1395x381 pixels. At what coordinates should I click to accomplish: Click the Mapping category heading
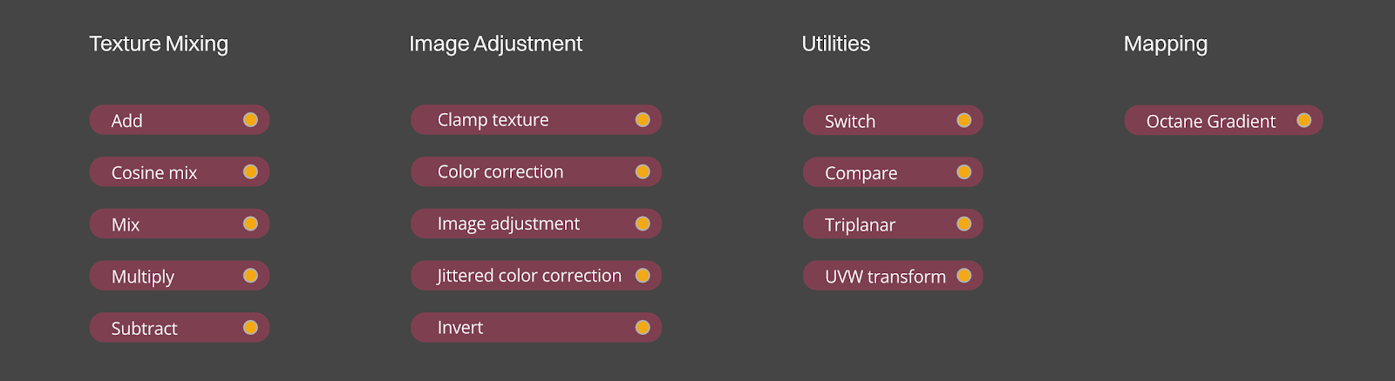point(1165,43)
